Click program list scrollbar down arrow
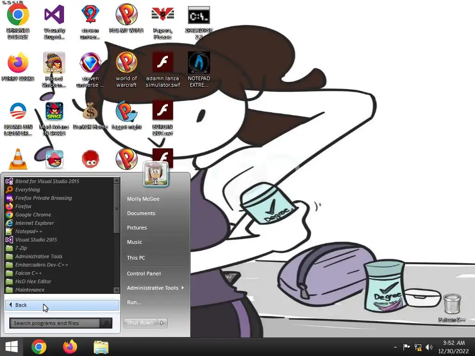 click(x=116, y=290)
